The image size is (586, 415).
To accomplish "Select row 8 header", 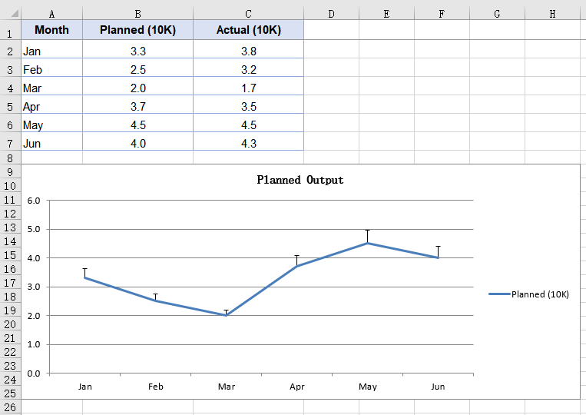I will 10,158.
